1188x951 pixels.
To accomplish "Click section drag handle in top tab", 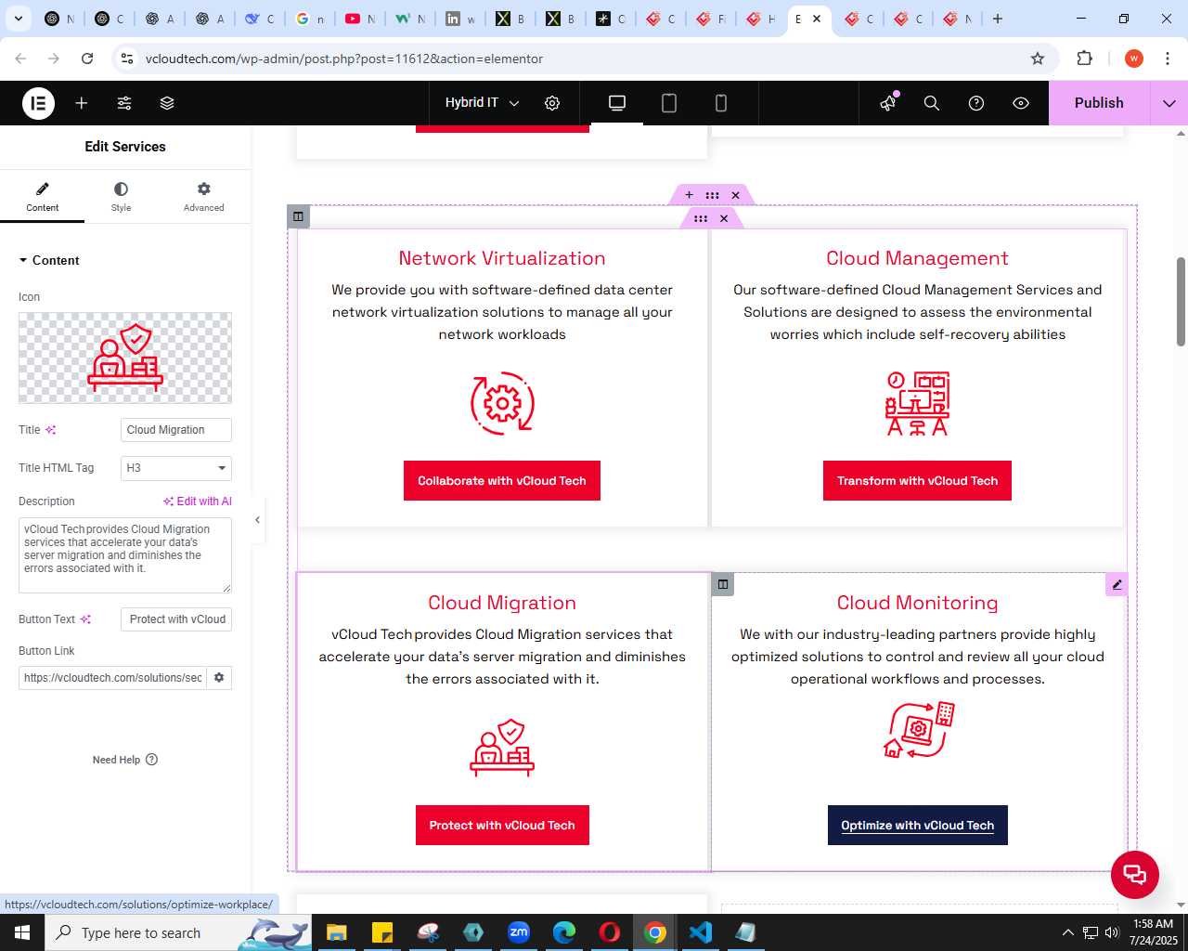I will [x=712, y=195].
